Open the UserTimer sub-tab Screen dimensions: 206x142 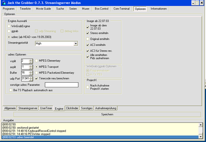pos(46,108)
